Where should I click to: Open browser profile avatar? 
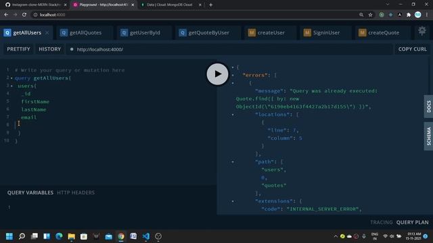click(x=418, y=15)
